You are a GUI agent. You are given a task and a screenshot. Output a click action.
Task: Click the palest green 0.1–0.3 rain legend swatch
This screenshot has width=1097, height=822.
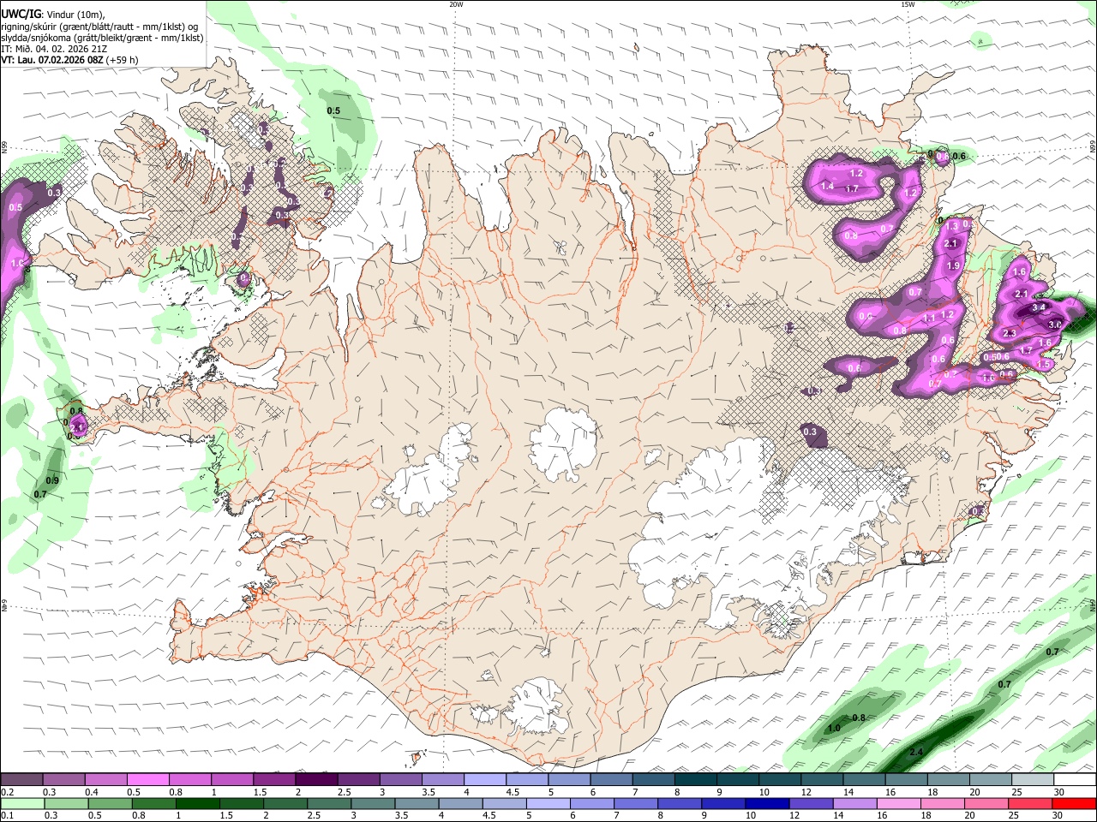pos(22,804)
